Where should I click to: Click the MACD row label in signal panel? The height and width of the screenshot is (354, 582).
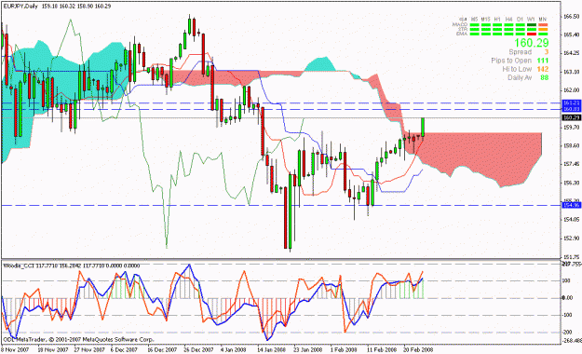click(x=460, y=24)
